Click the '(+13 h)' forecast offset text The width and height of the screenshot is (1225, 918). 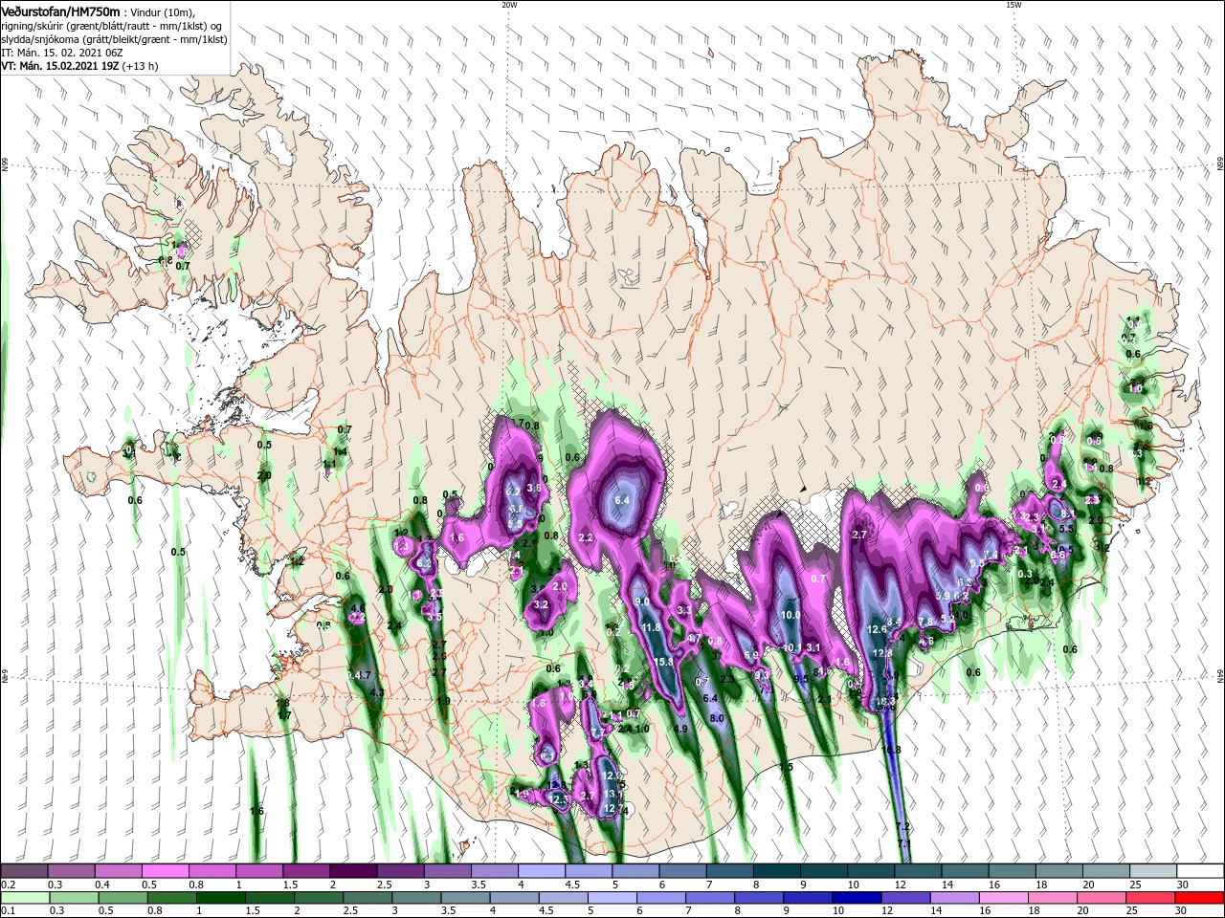coord(140,66)
